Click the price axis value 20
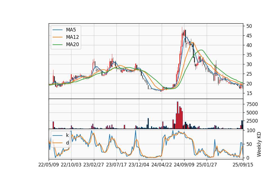270x194 pixels. click(x=249, y=84)
